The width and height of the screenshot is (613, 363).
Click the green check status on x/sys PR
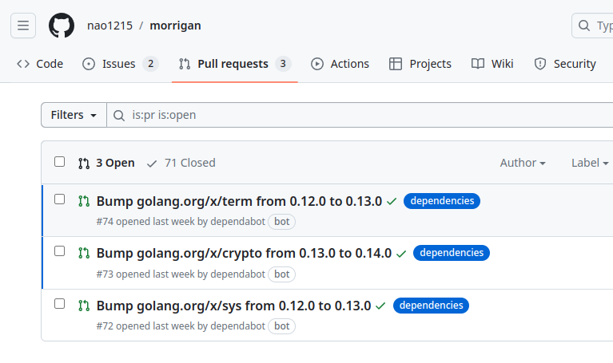coord(380,306)
